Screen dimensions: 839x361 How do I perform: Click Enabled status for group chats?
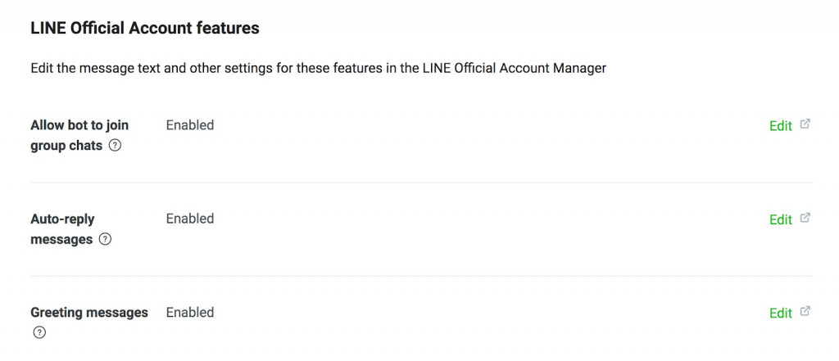(x=190, y=125)
